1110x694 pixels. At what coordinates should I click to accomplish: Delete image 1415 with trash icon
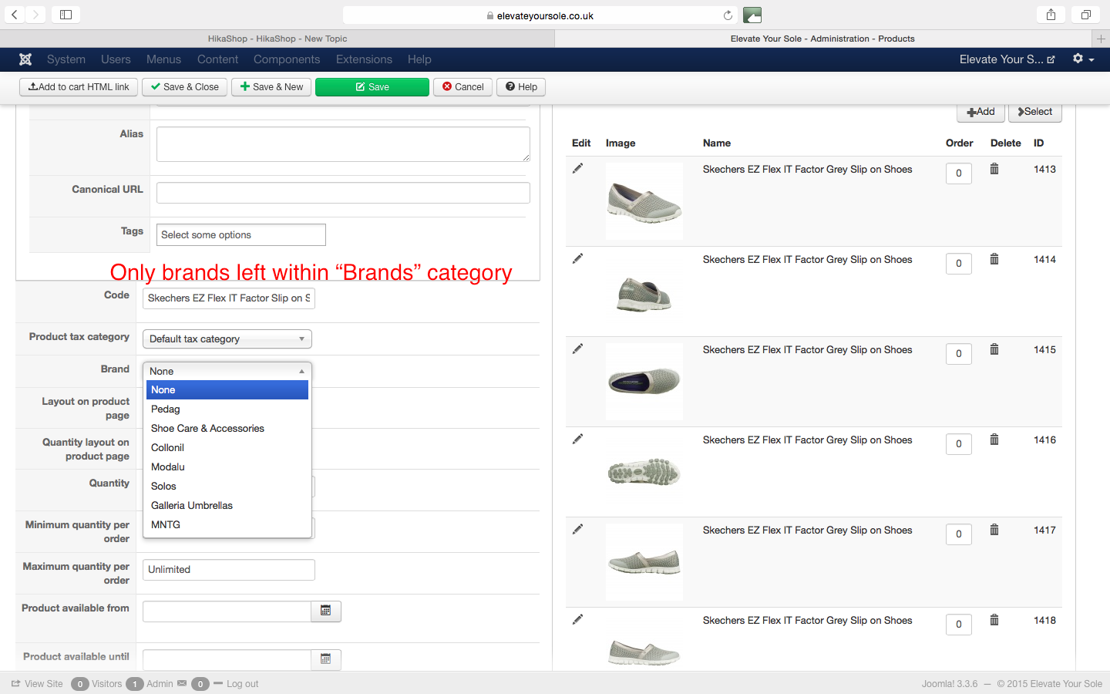tap(994, 349)
